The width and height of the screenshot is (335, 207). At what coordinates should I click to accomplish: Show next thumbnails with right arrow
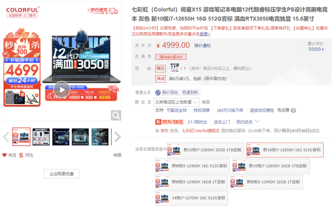pos(117,137)
